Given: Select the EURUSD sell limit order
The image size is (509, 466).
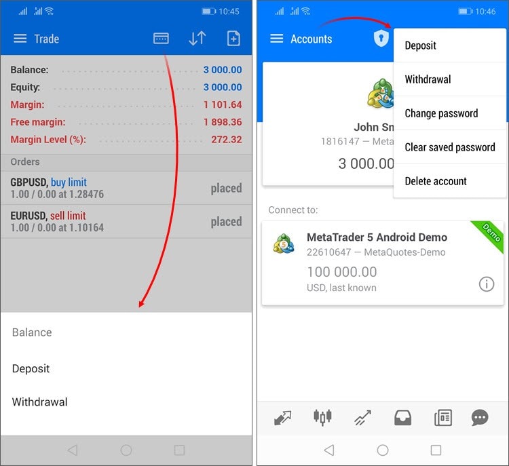Looking at the screenshot, I should coord(126,222).
